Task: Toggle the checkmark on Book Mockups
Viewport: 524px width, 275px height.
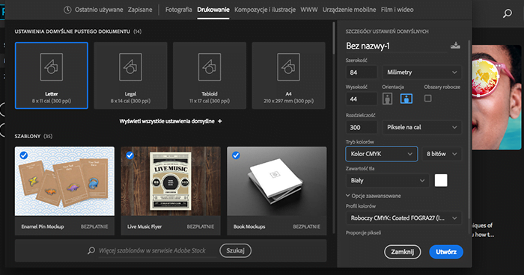Action: click(x=236, y=155)
